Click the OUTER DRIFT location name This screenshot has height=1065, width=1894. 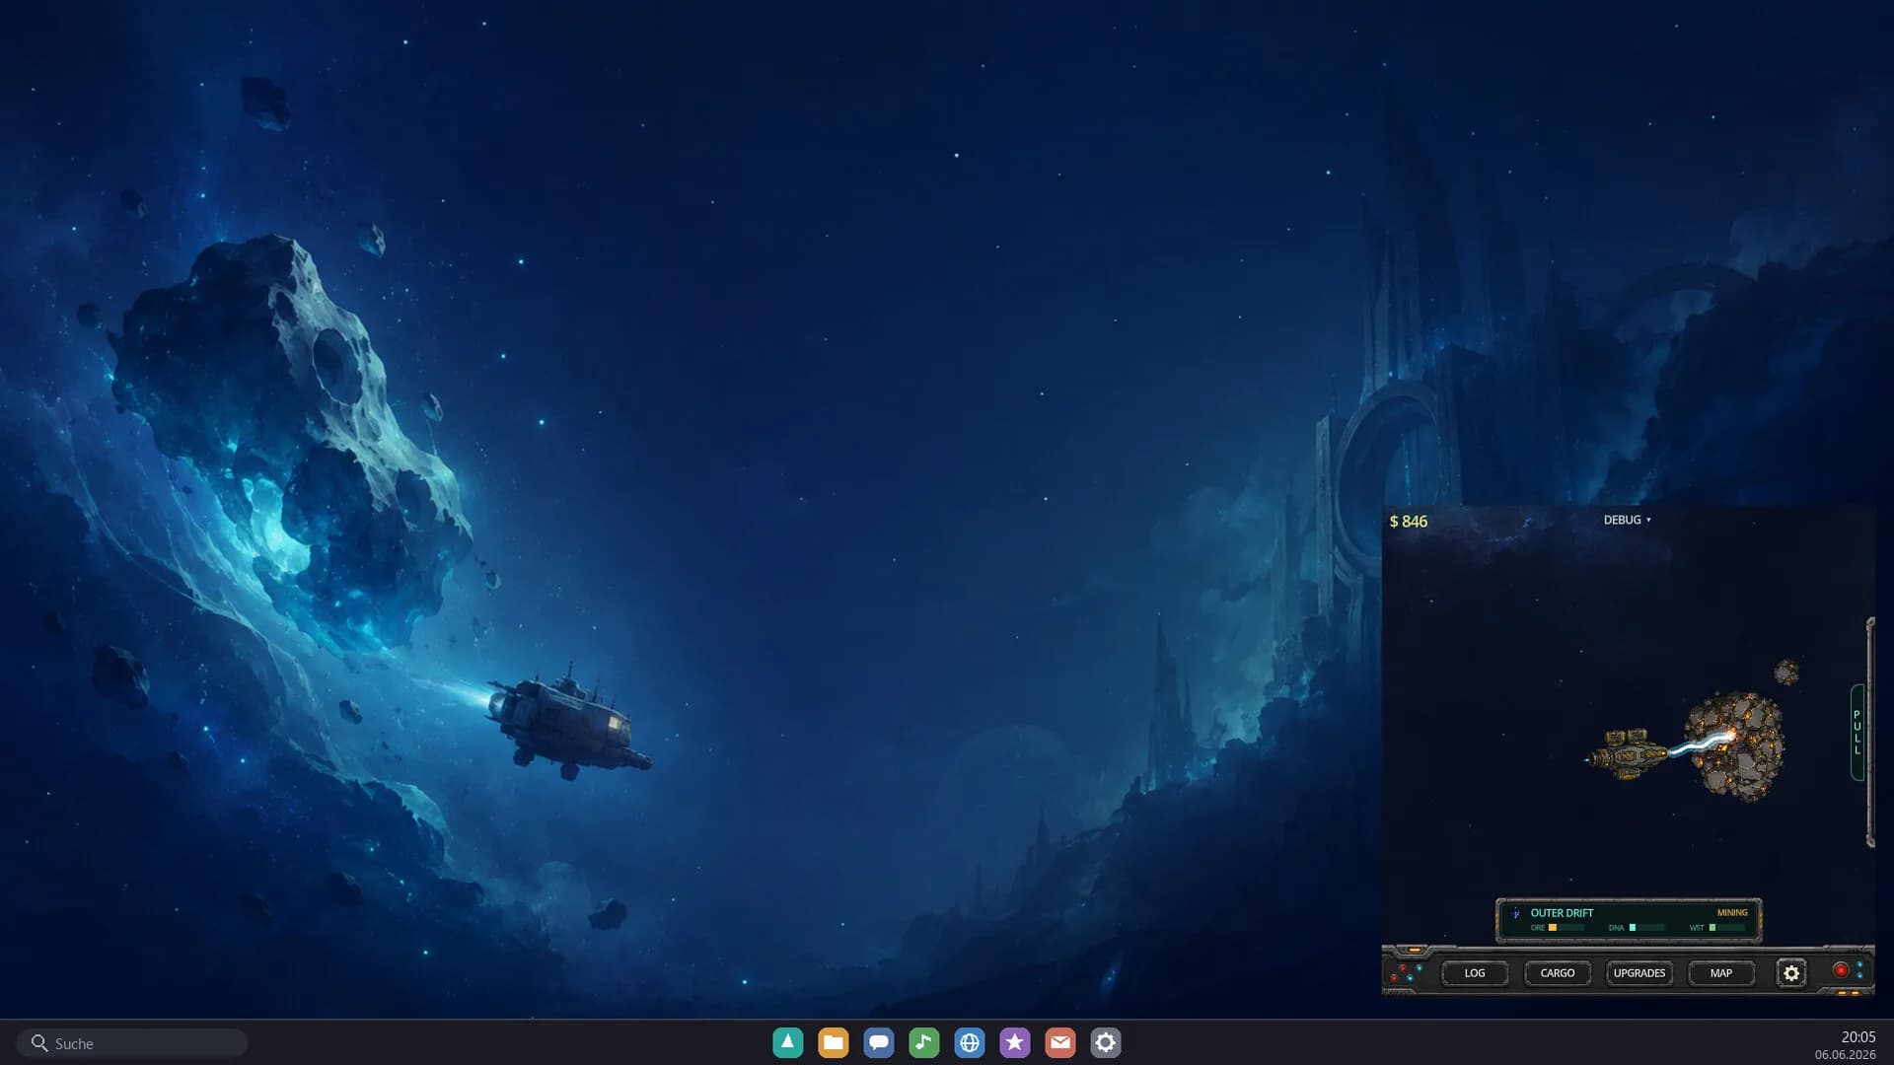click(1562, 913)
